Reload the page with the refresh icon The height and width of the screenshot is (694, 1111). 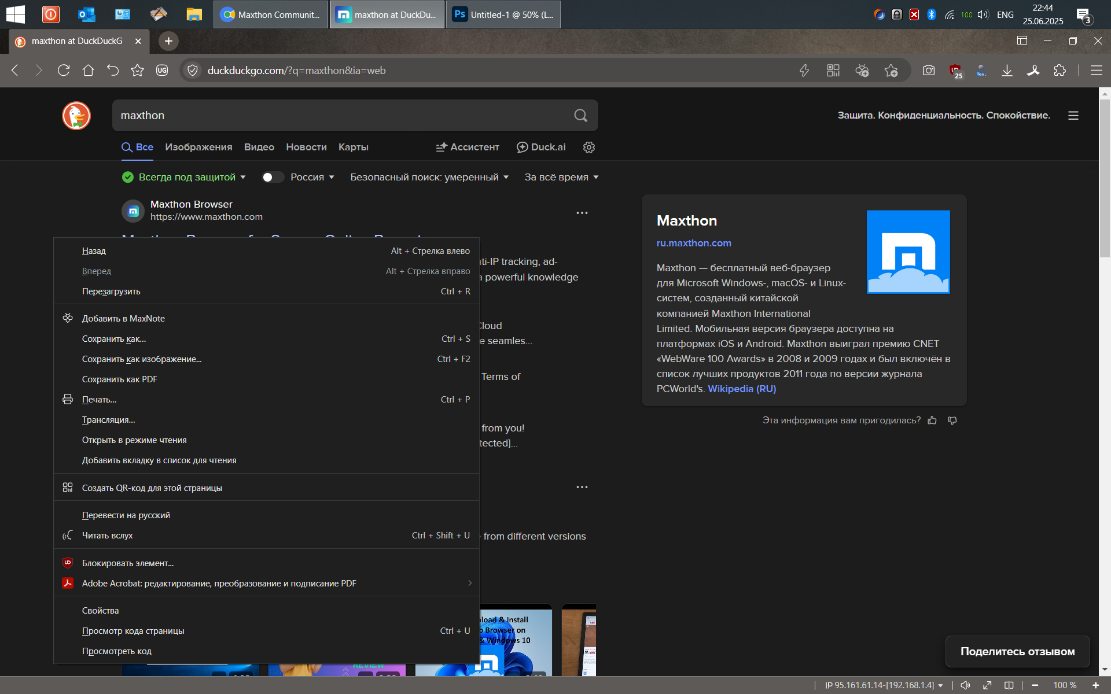pyautogui.click(x=64, y=71)
